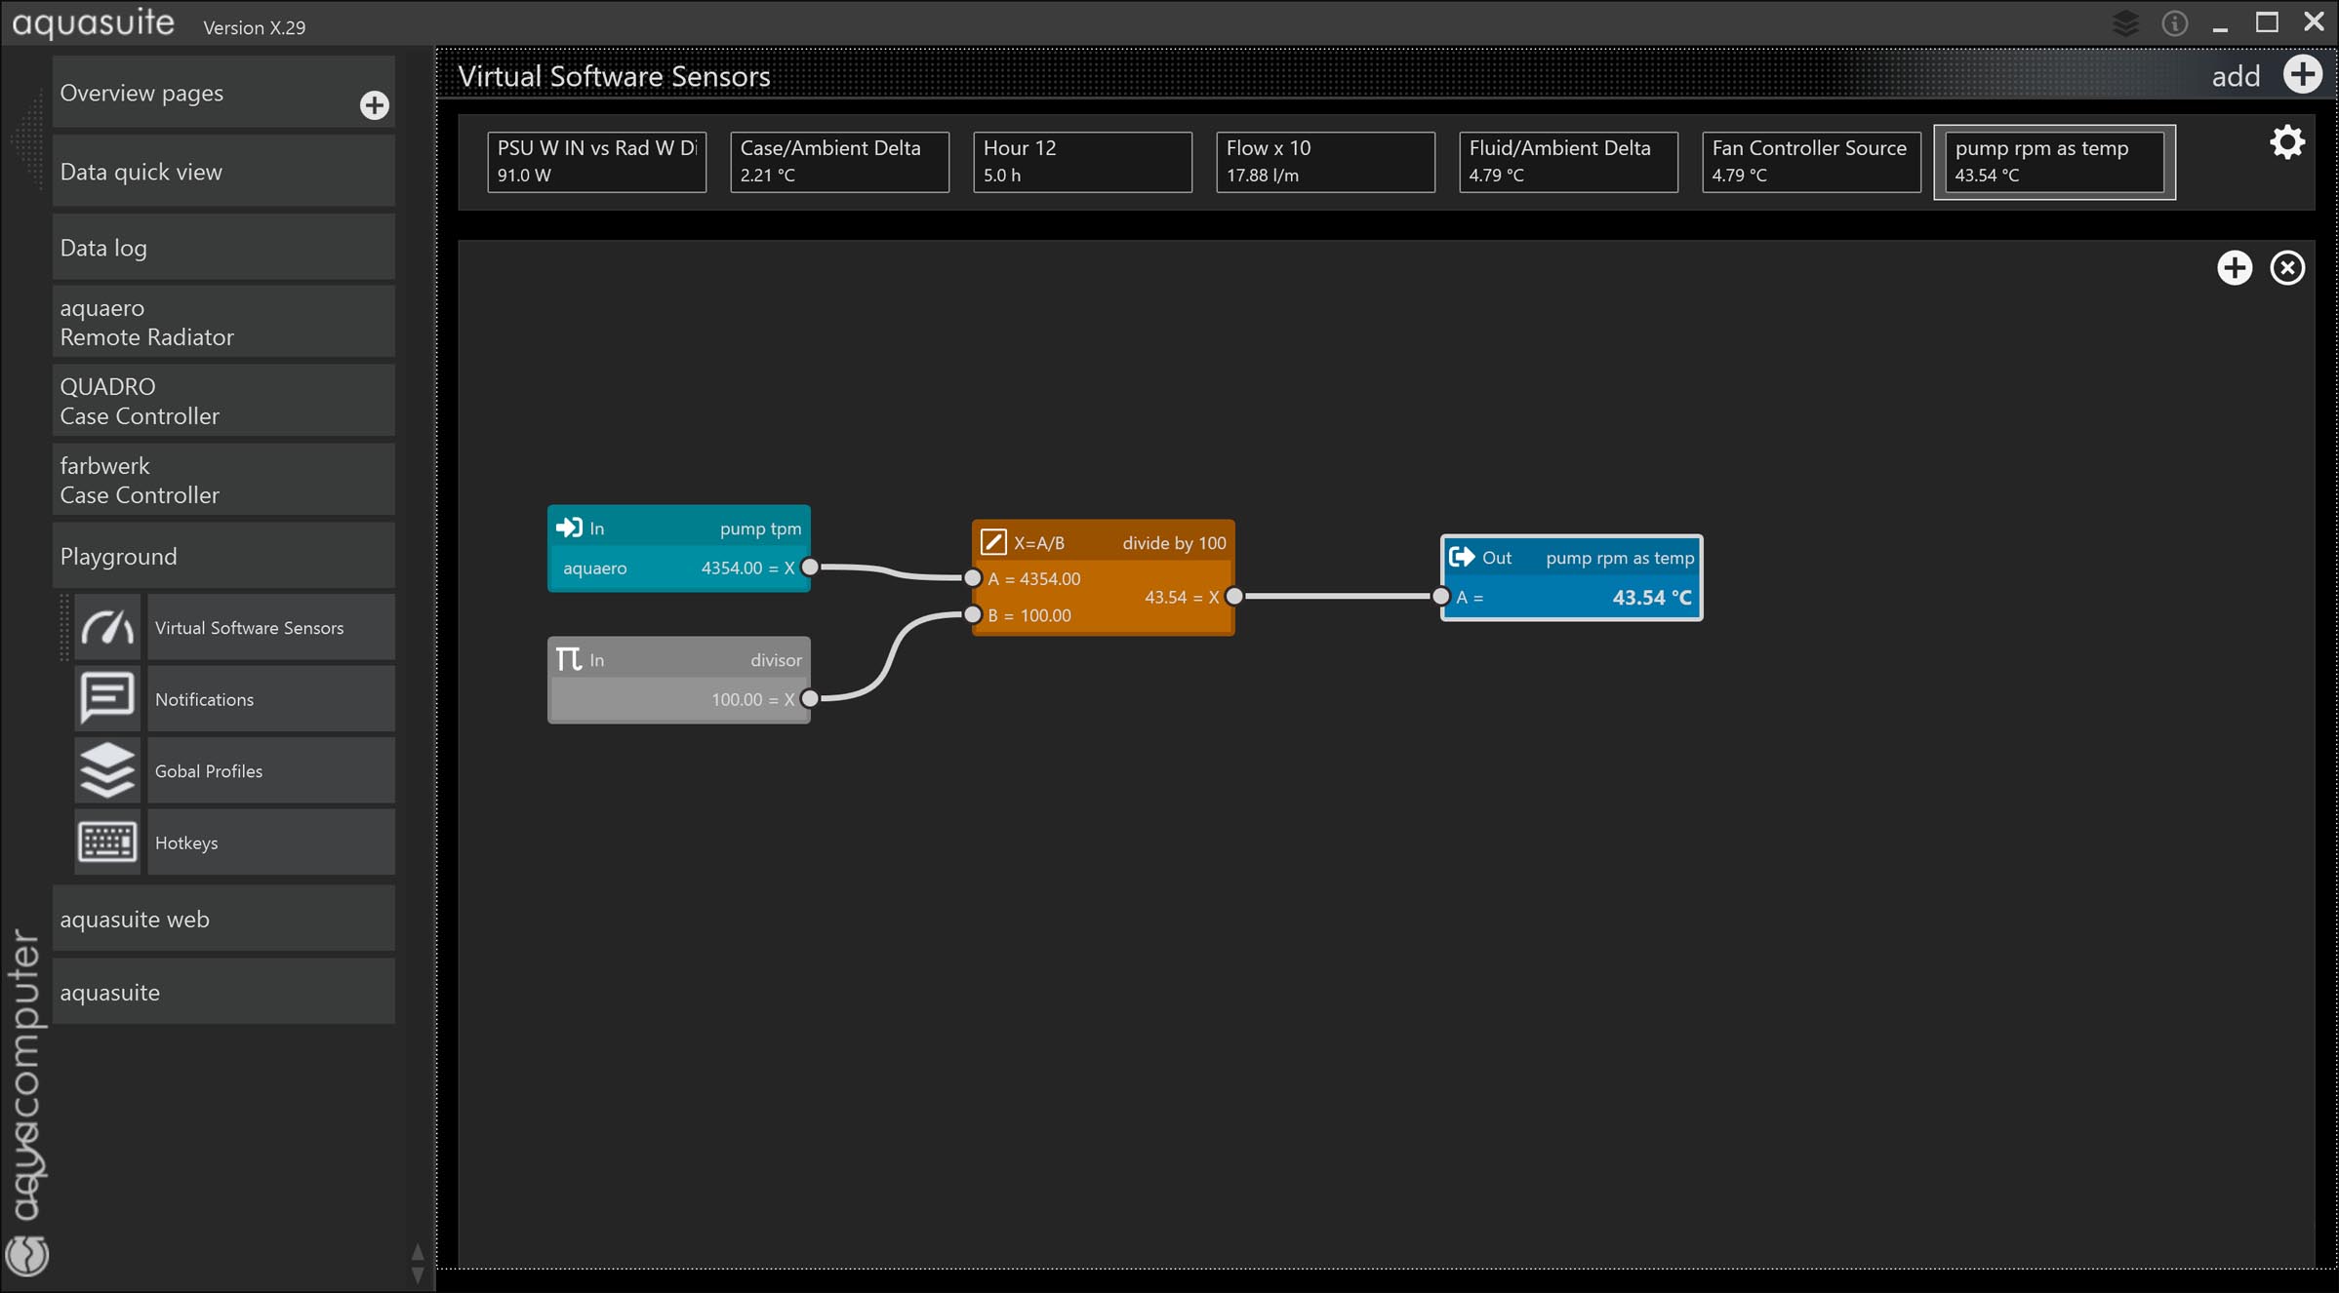Select the Flow x 10 sensor tab
The height and width of the screenshot is (1293, 2339).
click(1324, 161)
